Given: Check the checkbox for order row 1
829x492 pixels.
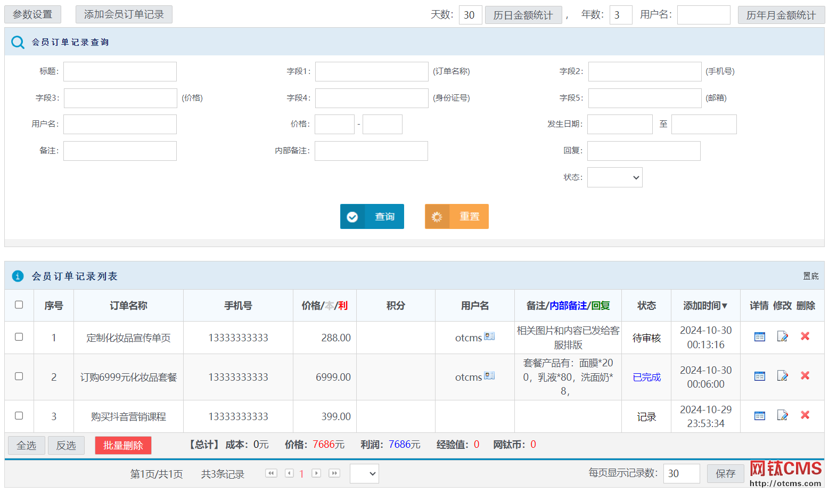Looking at the screenshot, I should tap(19, 337).
